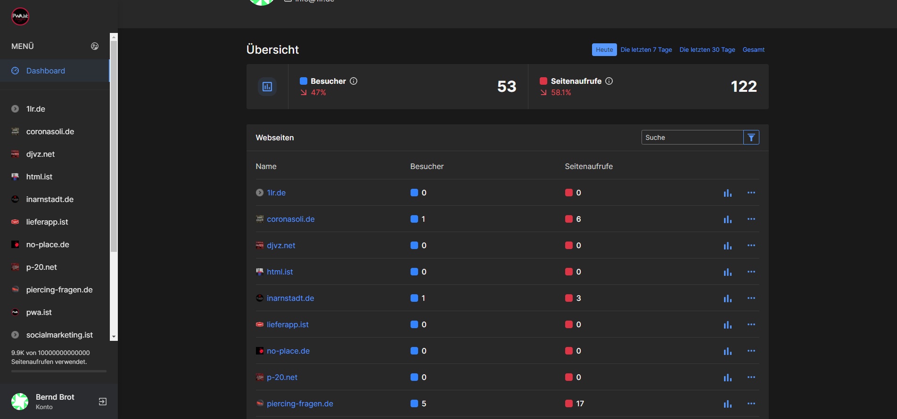Click the Suche input field
The image size is (897, 419).
tap(691, 137)
